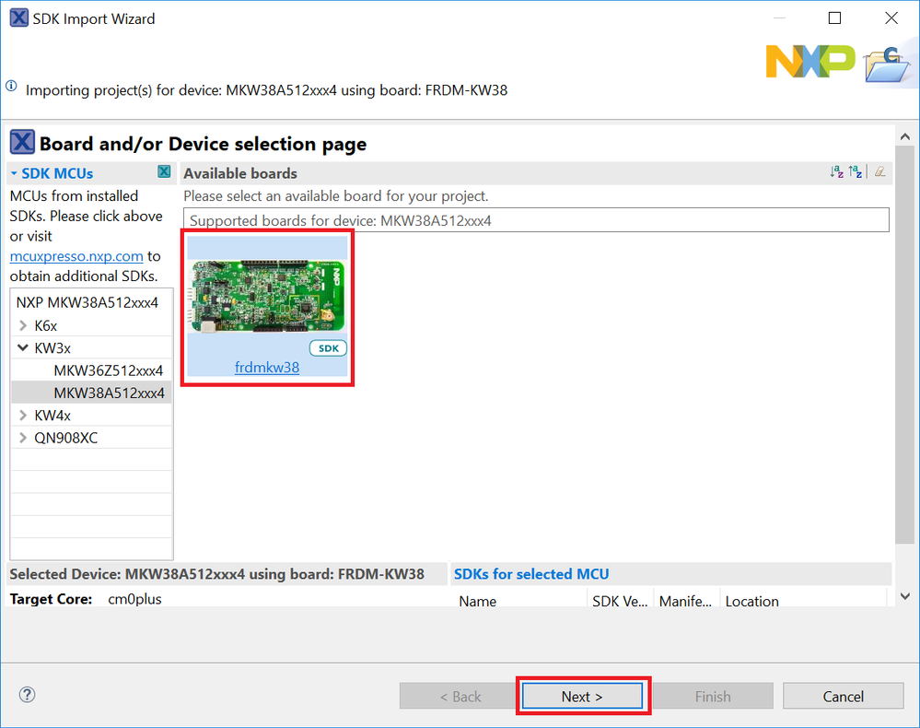The height and width of the screenshot is (728, 920).
Task: Click the clear filter eraser icon
Action: 880,172
